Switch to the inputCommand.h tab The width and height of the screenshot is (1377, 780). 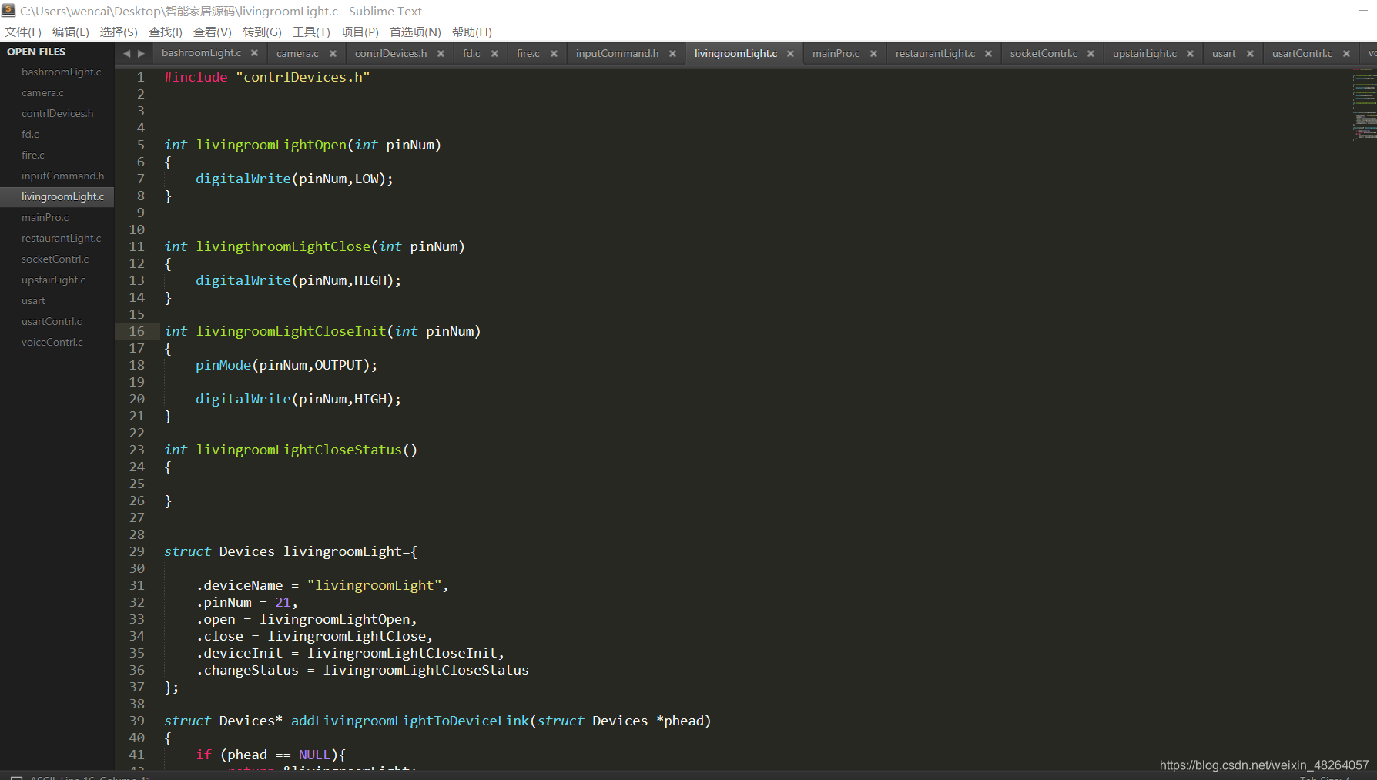617,53
